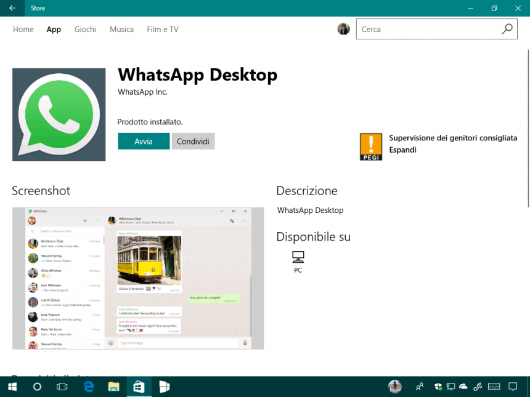Click the network tray icon
This screenshot has width=530, height=397.
coord(450,387)
